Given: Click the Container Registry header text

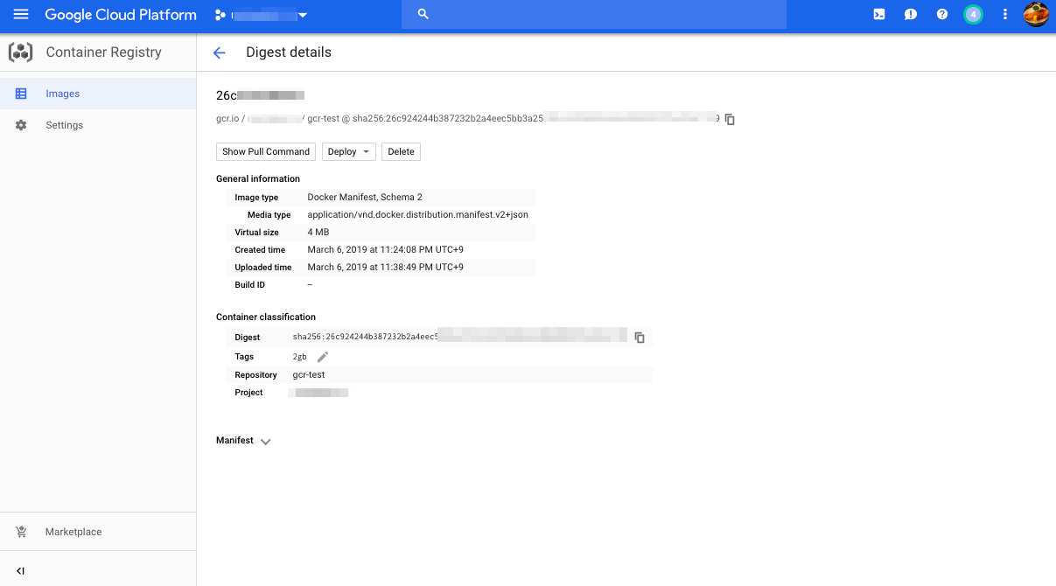Looking at the screenshot, I should pos(103,52).
